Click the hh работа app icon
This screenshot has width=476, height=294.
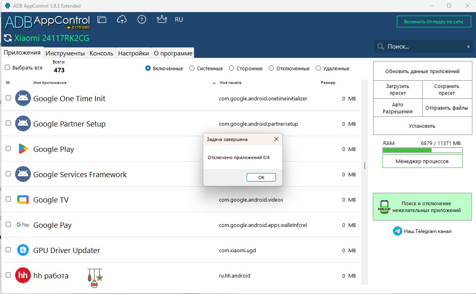pos(23,275)
